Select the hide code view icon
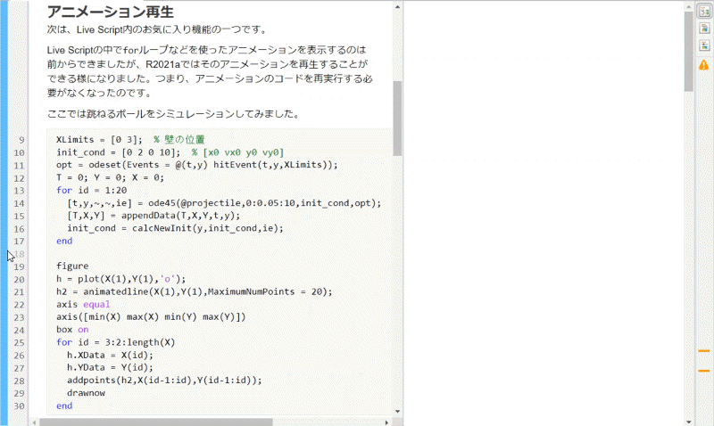The height and width of the screenshot is (426, 714). 703,45
